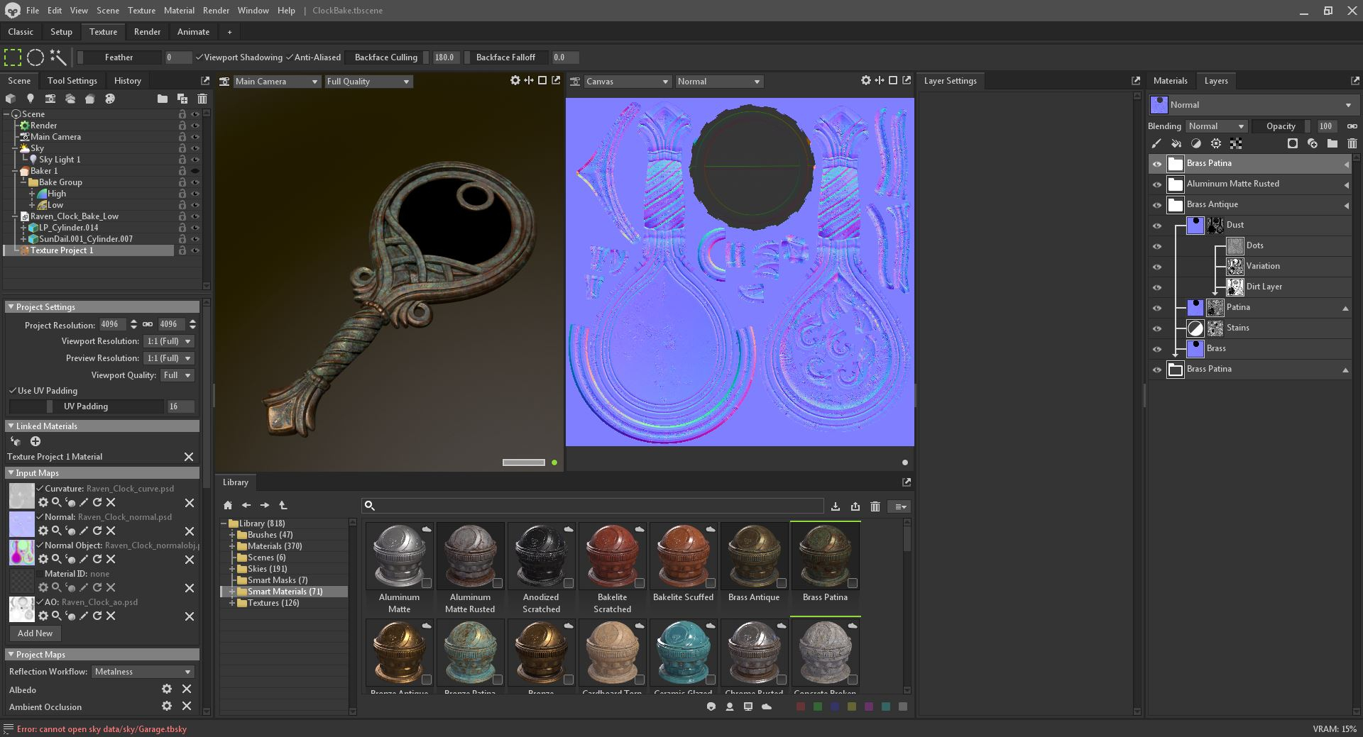
Task: Add a mask with the checkerboard icon
Action: pyautogui.click(x=1236, y=143)
